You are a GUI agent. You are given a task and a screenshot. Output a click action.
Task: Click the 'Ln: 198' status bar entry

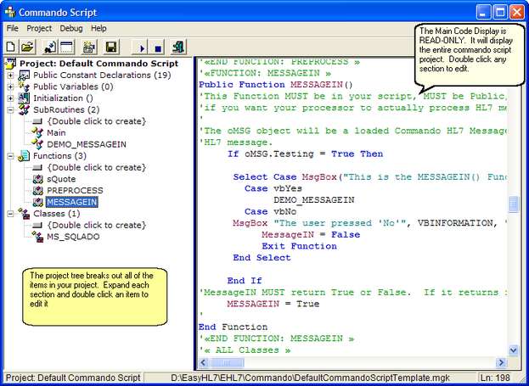[494, 378]
